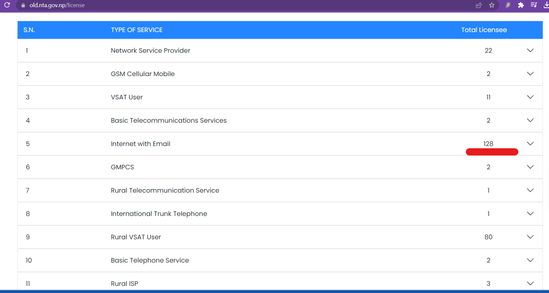Open the downloads arrow icon
Viewport: 549px width, 293px height.
click(x=545, y=5)
